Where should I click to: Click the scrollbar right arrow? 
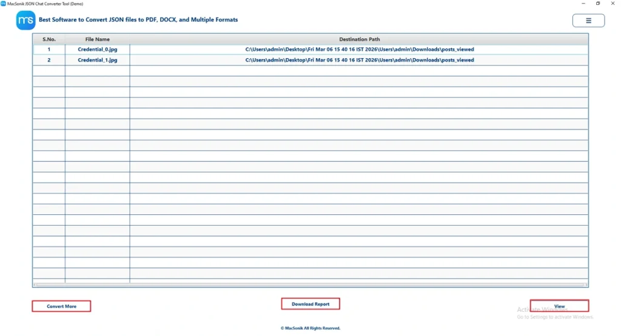586,285
